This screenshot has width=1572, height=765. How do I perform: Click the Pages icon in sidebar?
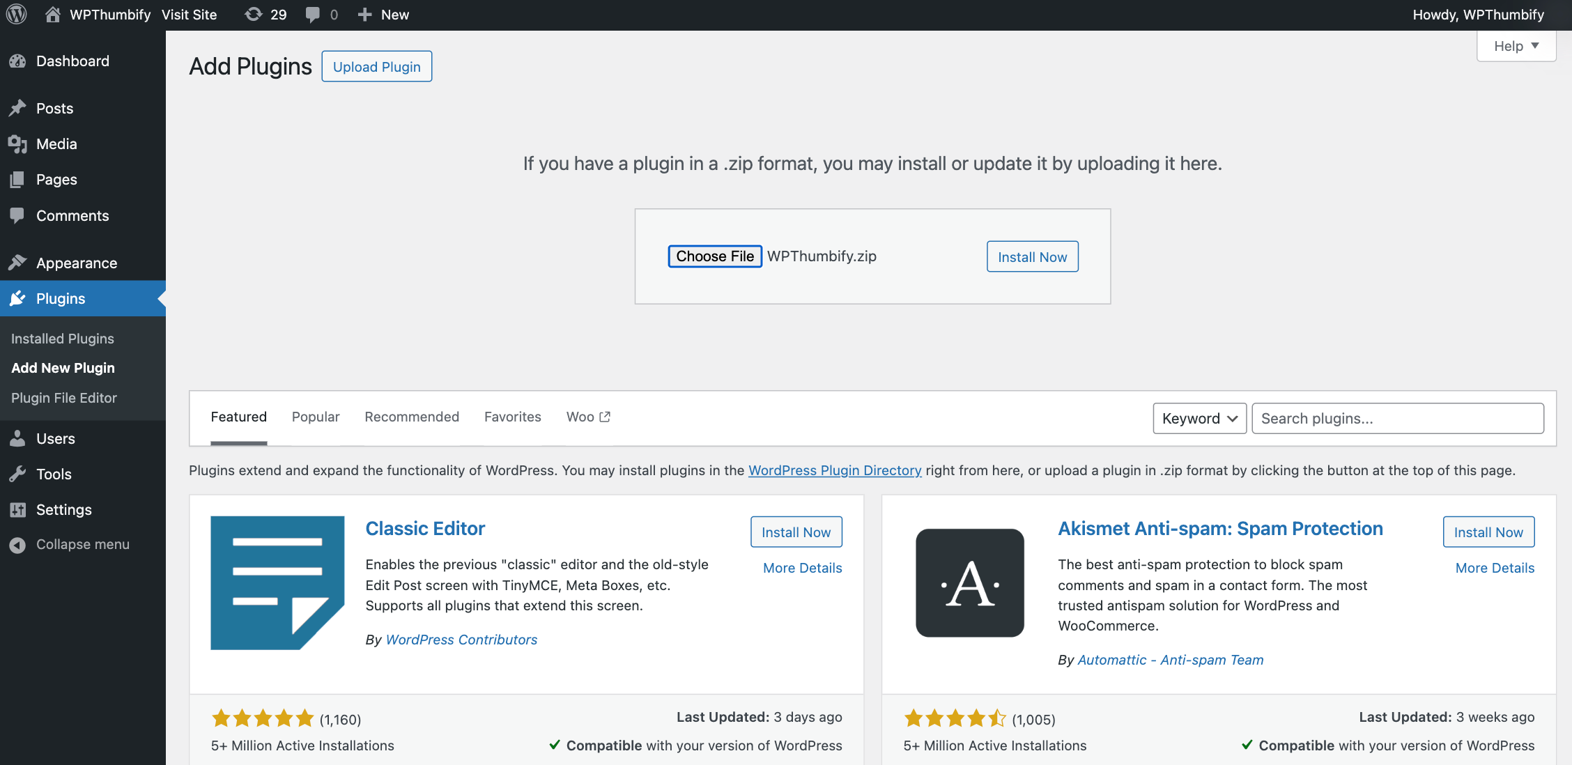pyautogui.click(x=17, y=180)
